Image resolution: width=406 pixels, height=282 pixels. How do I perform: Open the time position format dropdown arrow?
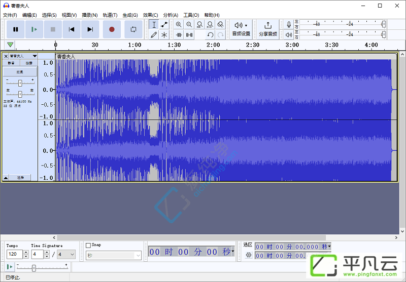pos(233,251)
